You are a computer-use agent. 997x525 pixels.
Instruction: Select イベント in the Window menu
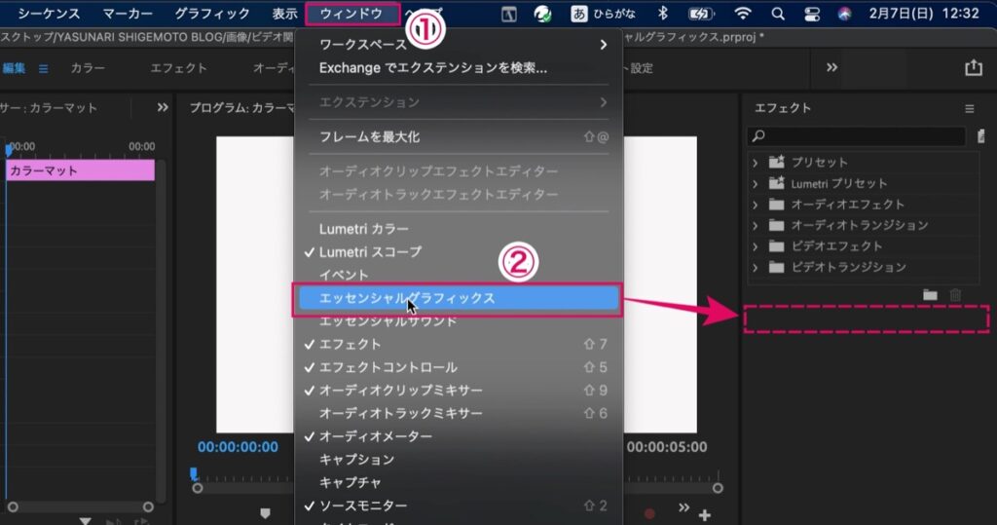click(459, 275)
